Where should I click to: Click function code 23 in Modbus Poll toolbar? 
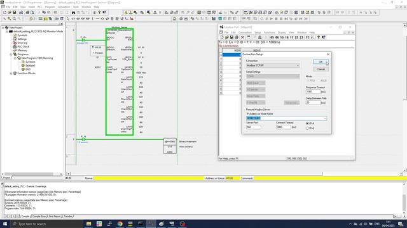301,37
